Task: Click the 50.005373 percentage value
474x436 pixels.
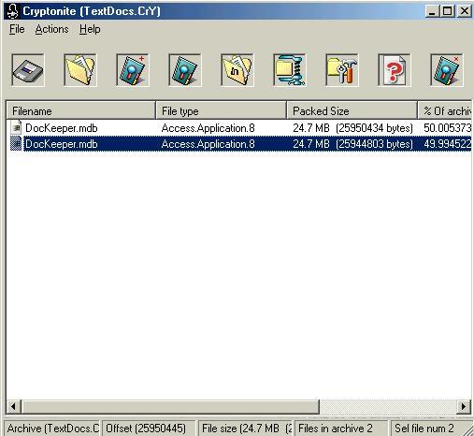Action: pyautogui.click(x=448, y=128)
